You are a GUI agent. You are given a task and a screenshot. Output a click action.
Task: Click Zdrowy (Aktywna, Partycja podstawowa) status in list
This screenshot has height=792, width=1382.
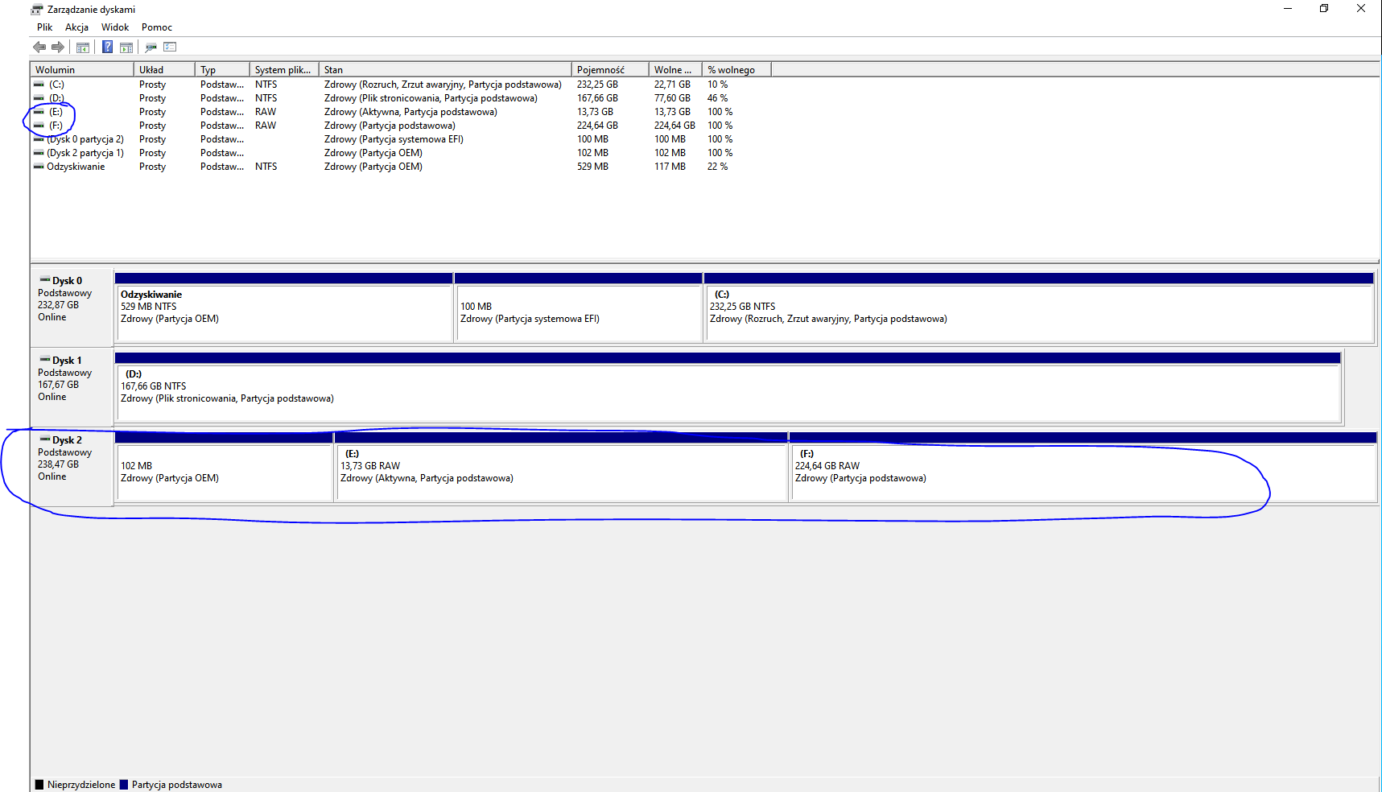[410, 112]
